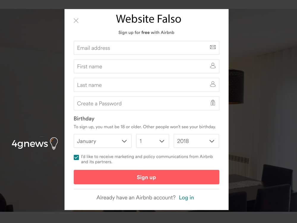Viewport: 297px width, 223px height.
Task: Click the 4gnews lightbulb logo icon
Action: coord(54,143)
